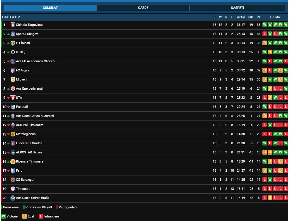Click the Promovare Playoff legend label
290x221 pixels.
39,207
